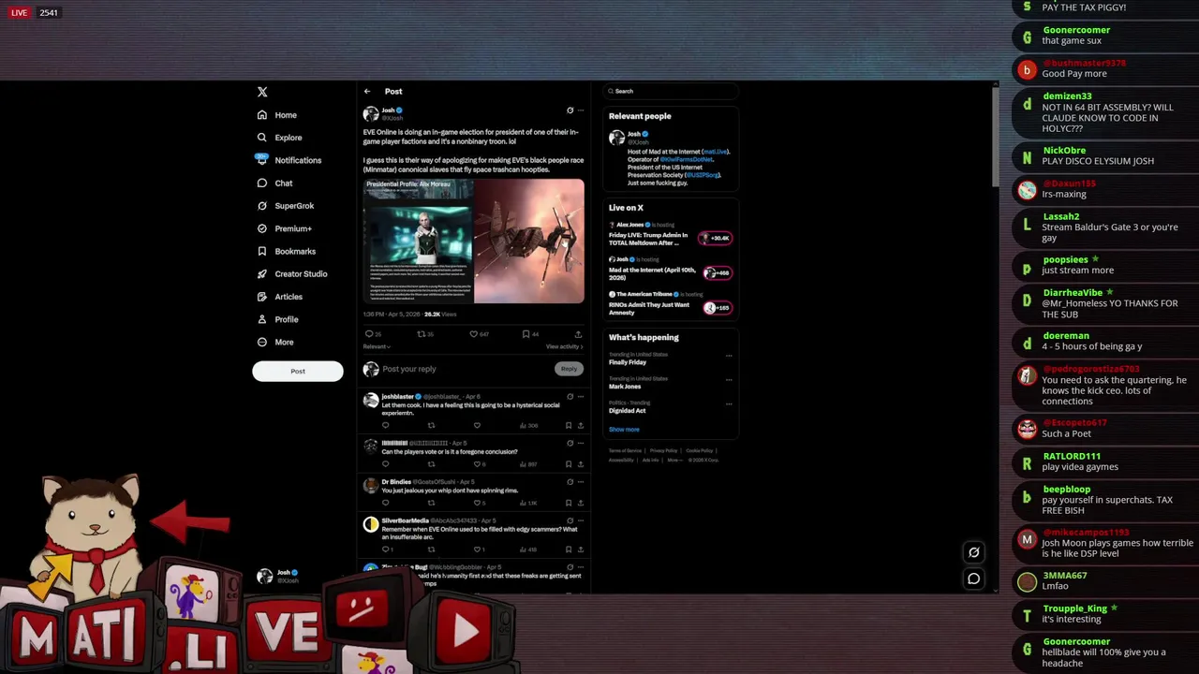Bookmark the 'Can the players vote' reply
Viewport: 1199px width, 674px height.
pyautogui.click(x=569, y=464)
